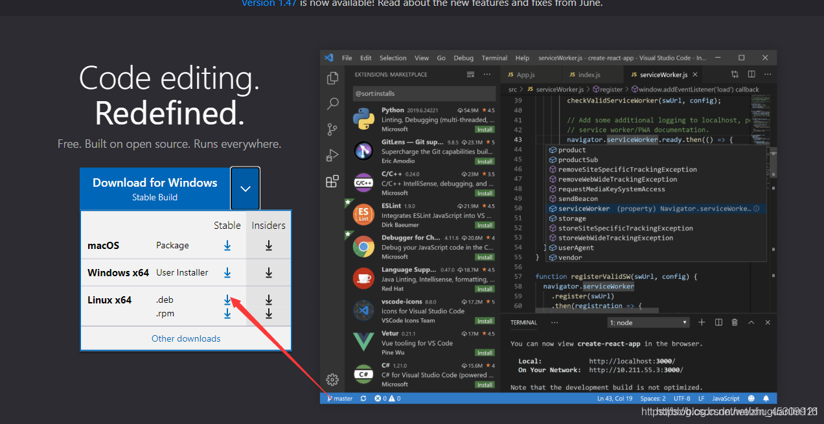The width and height of the screenshot is (824, 424).
Task: Click 'Ln 43, Col 19' in status bar
Action: pyautogui.click(x=615, y=399)
